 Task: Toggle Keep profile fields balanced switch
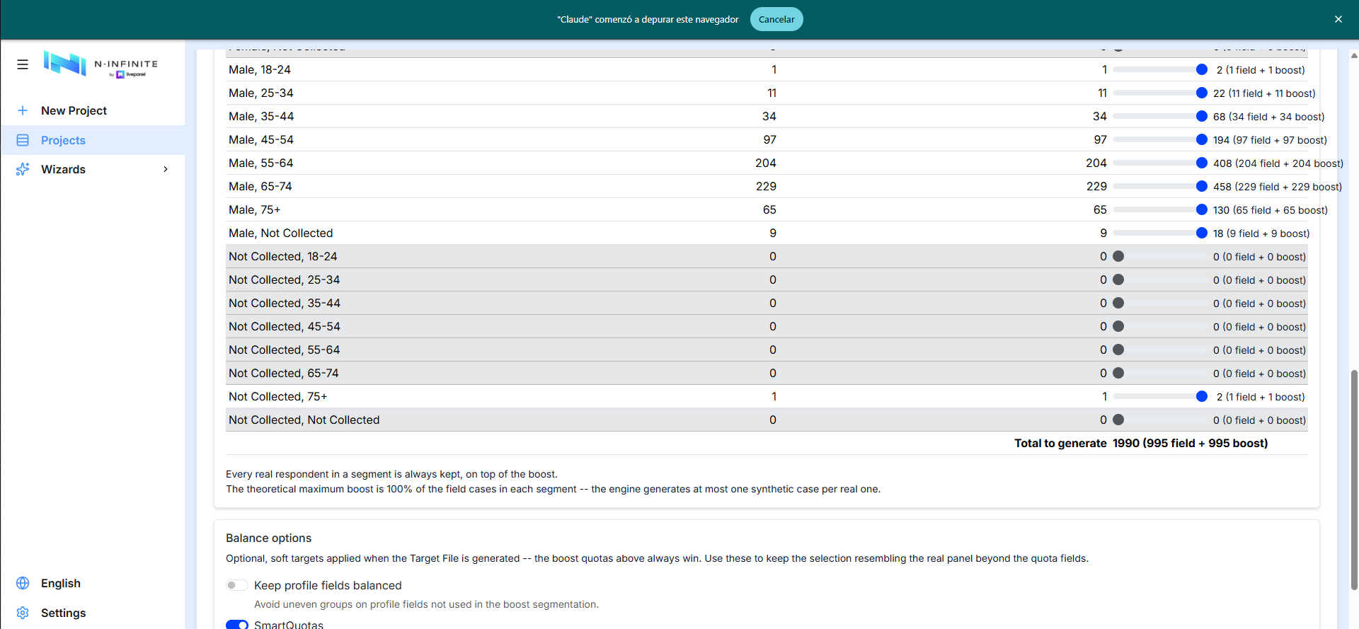tap(236, 585)
